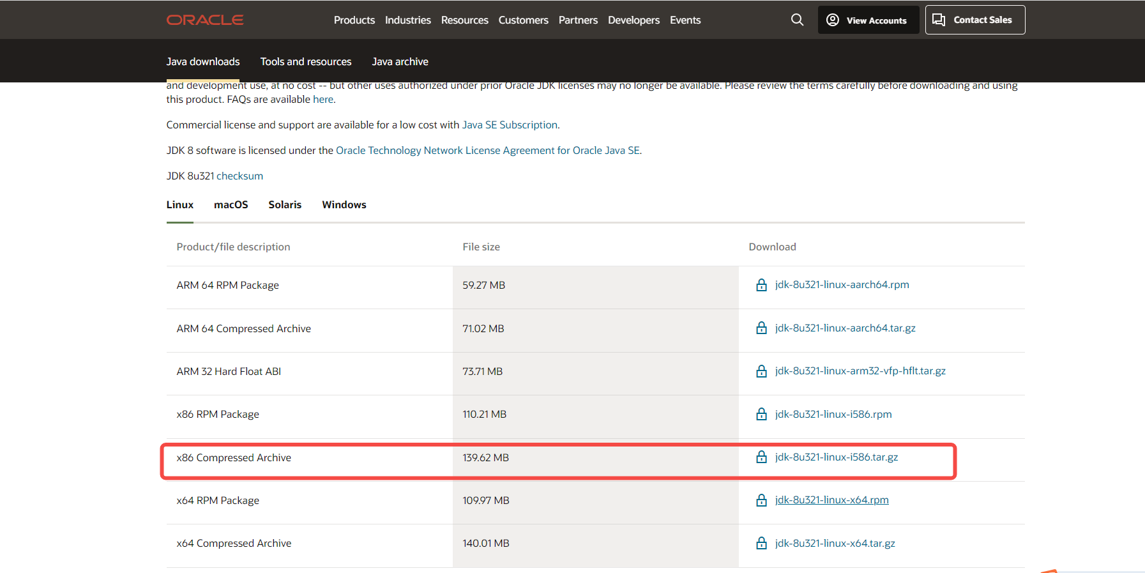Click the 'x86 RPM Package' description
Viewport: 1145px width, 573px height.
(x=218, y=414)
